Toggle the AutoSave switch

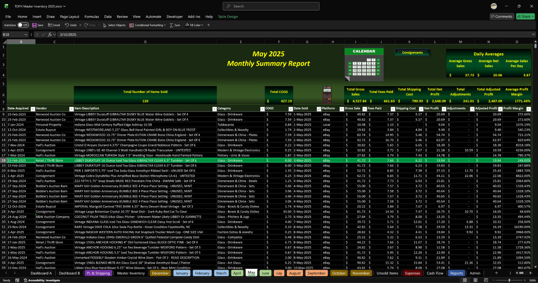click(x=23, y=25)
